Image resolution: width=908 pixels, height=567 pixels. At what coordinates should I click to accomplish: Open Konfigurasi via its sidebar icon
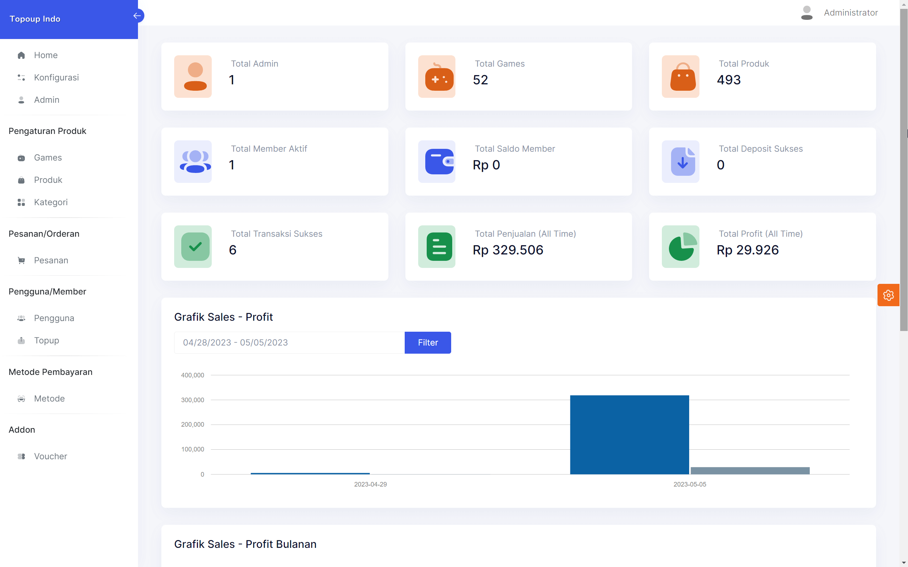pos(21,78)
